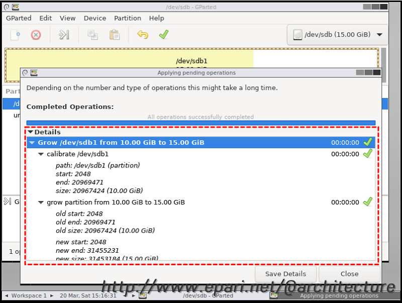The height and width of the screenshot is (303, 402).
Task: Undo the last operation with the yellow arrow
Action: 143,34
